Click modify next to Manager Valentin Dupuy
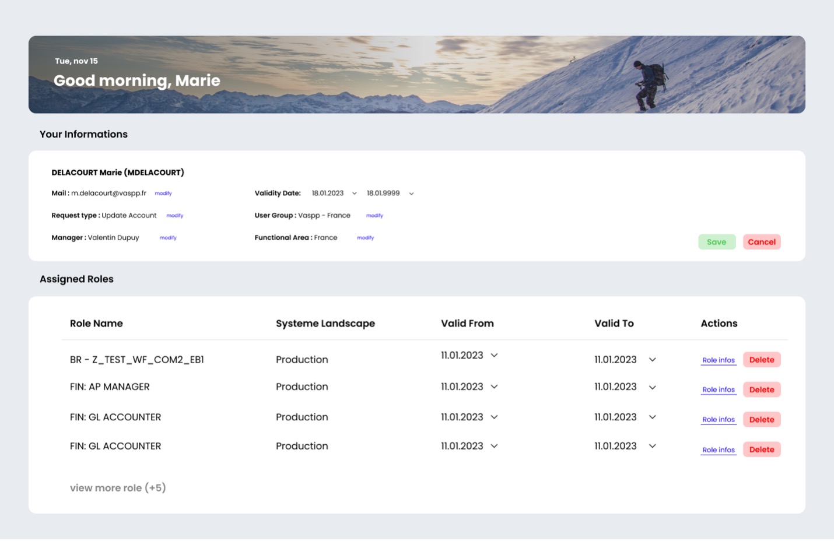The height and width of the screenshot is (541, 834). tap(168, 237)
